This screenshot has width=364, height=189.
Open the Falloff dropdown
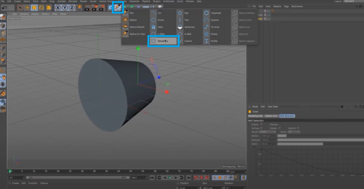click(267, 132)
